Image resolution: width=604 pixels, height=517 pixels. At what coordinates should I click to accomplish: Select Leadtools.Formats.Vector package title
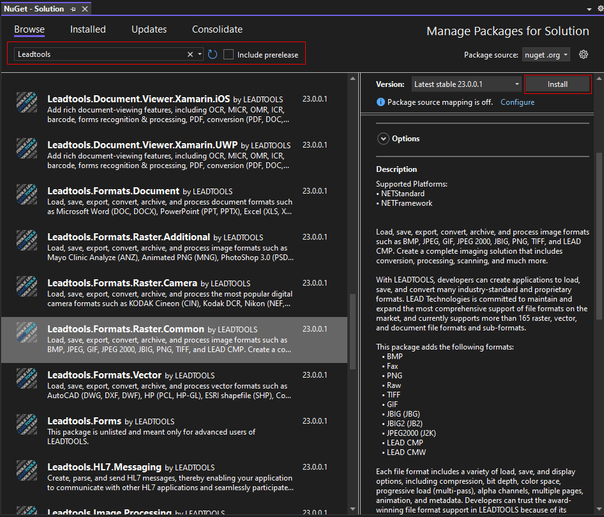coord(104,374)
